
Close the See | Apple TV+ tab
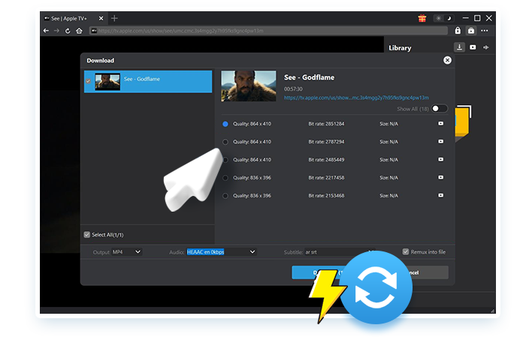click(101, 18)
